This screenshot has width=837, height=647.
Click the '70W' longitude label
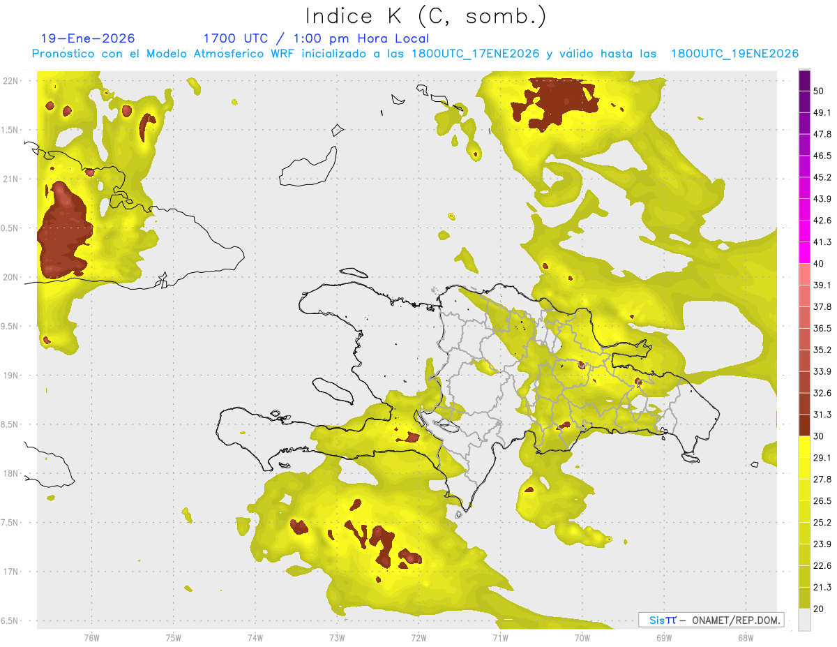click(x=582, y=638)
